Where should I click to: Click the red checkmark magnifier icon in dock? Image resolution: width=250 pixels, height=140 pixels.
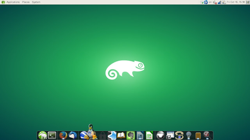(x=207, y=135)
